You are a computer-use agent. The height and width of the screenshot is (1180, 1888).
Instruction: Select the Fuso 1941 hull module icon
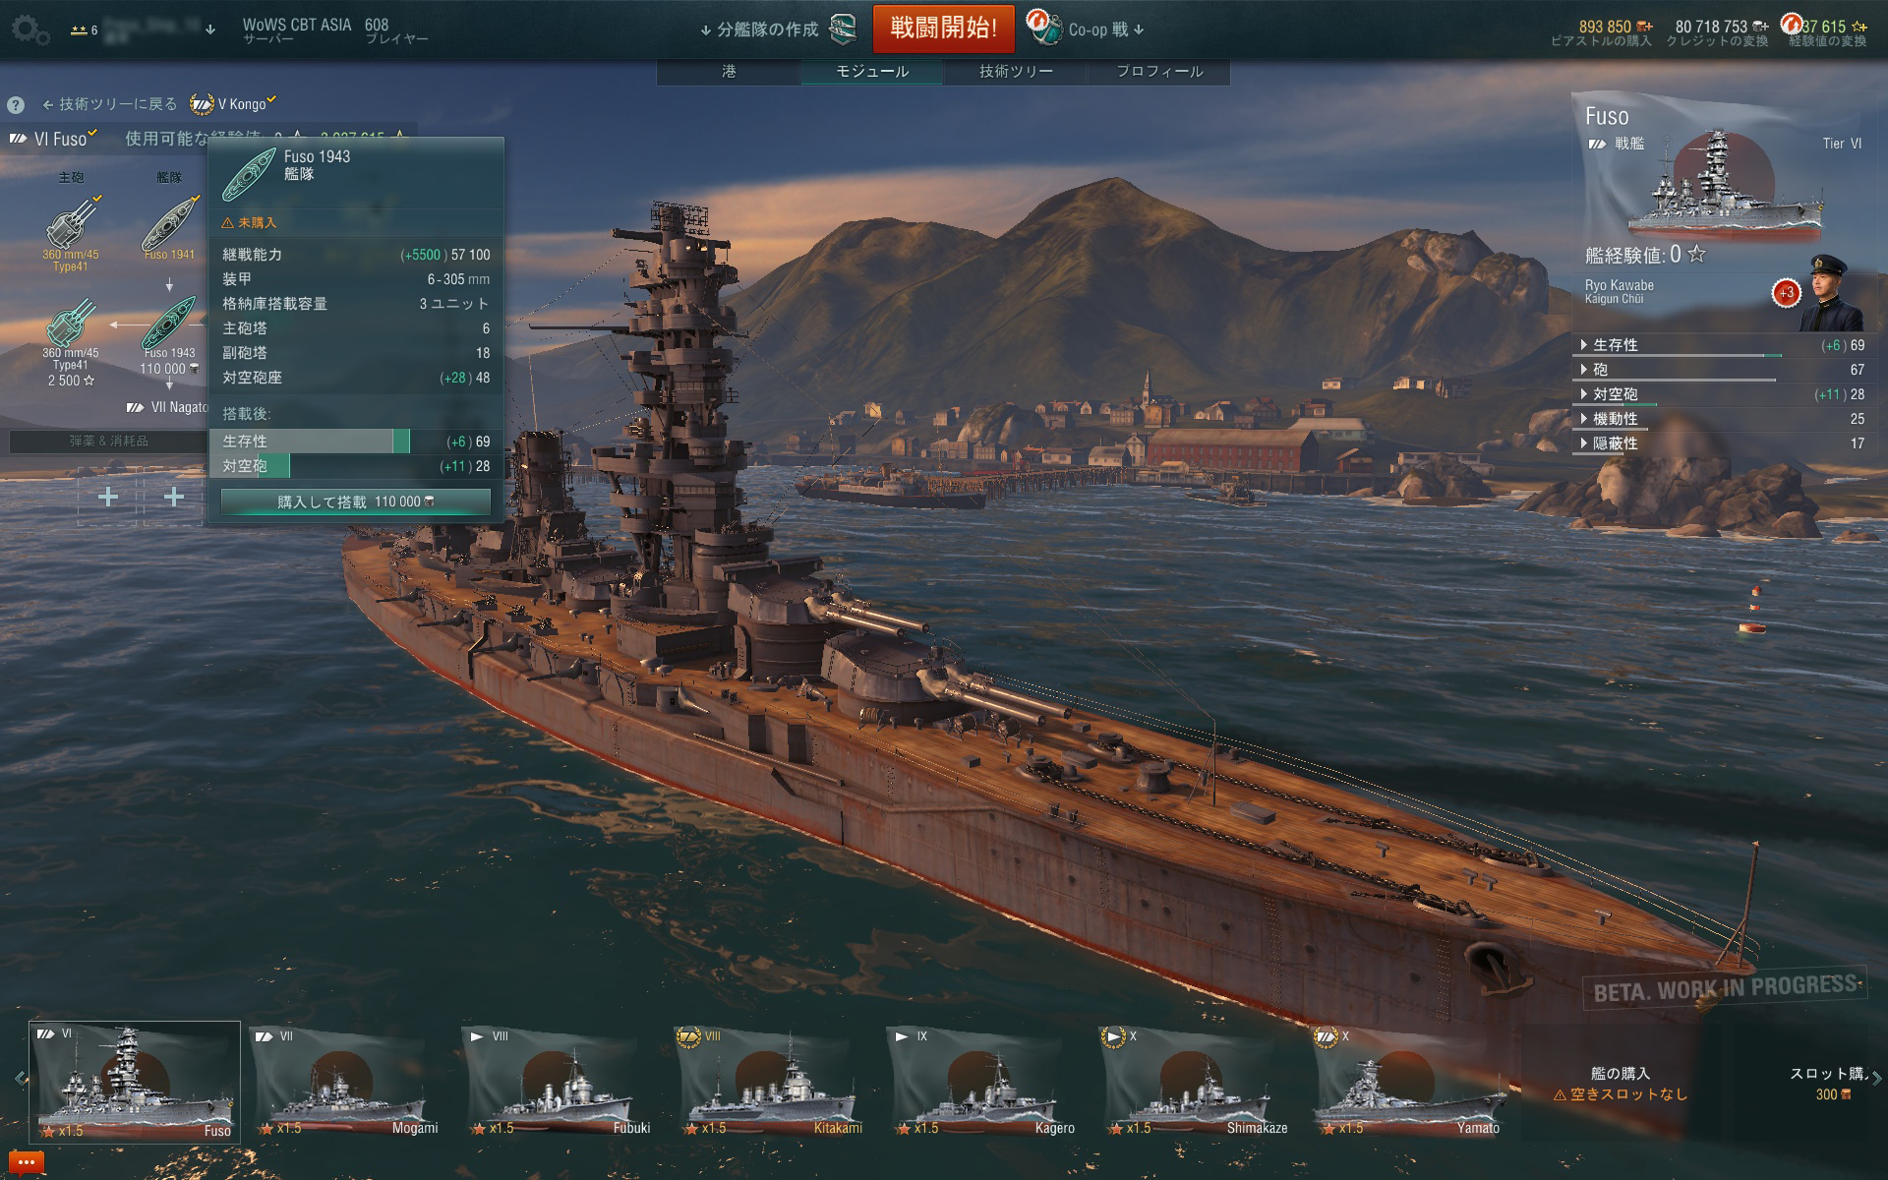point(169,222)
